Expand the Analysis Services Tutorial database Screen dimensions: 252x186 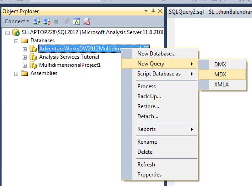click(25, 57)
